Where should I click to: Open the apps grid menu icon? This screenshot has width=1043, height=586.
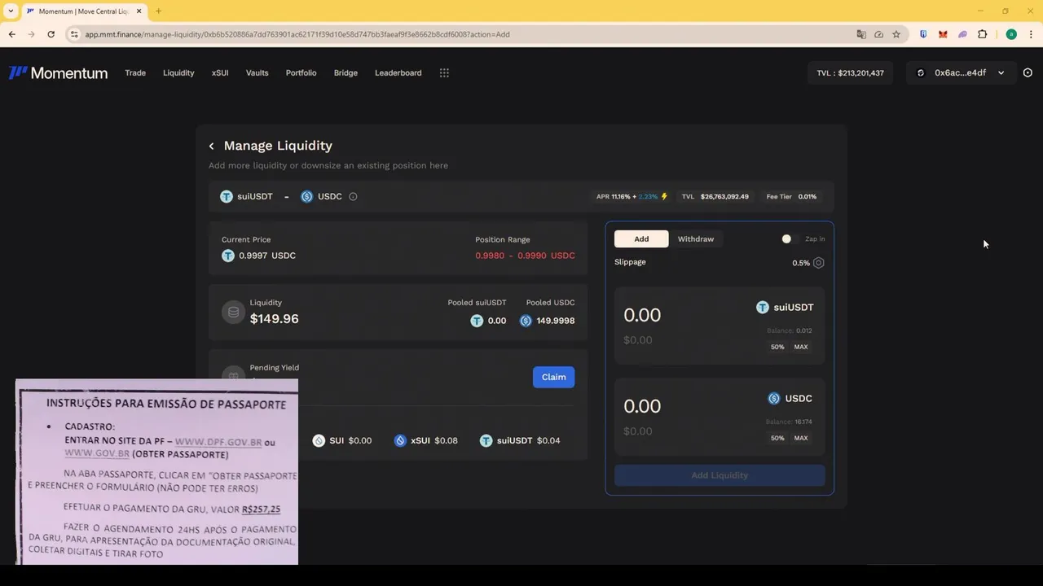444,72
